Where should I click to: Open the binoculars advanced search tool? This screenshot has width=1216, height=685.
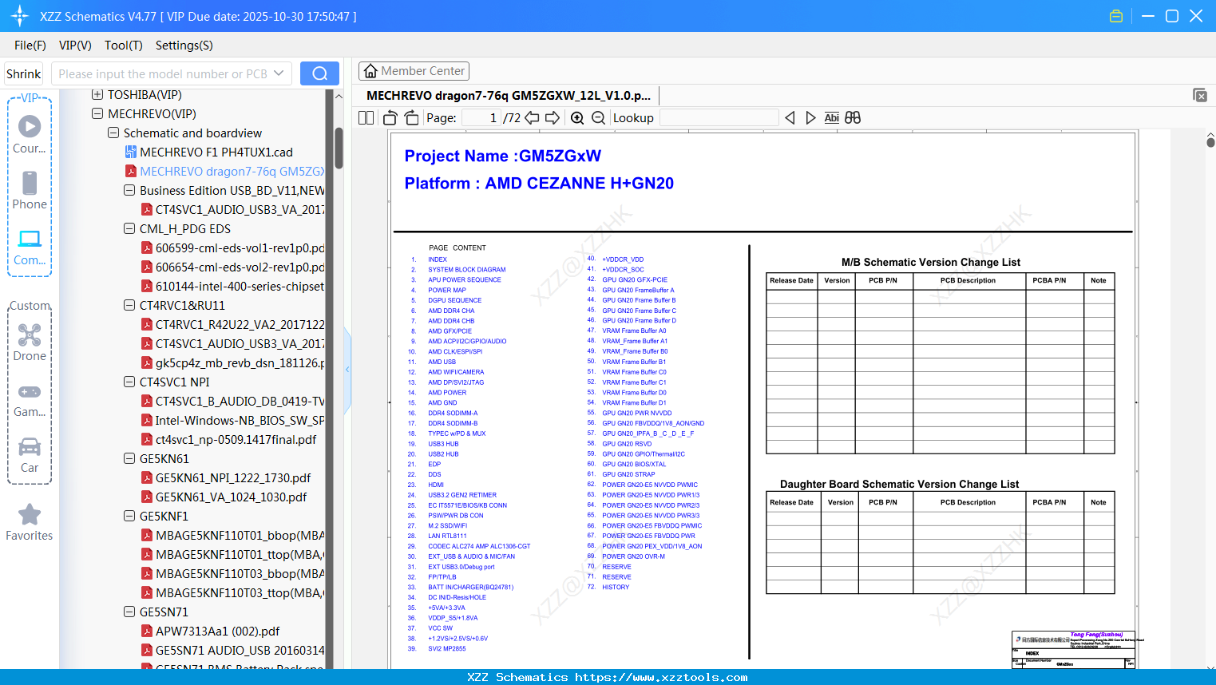(853, 117)
